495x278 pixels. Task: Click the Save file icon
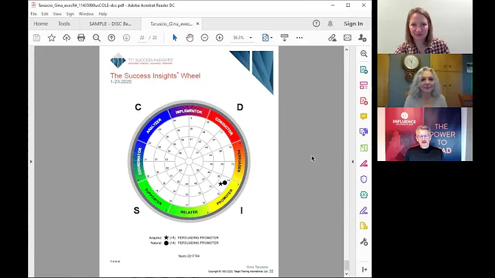[36, 38]
